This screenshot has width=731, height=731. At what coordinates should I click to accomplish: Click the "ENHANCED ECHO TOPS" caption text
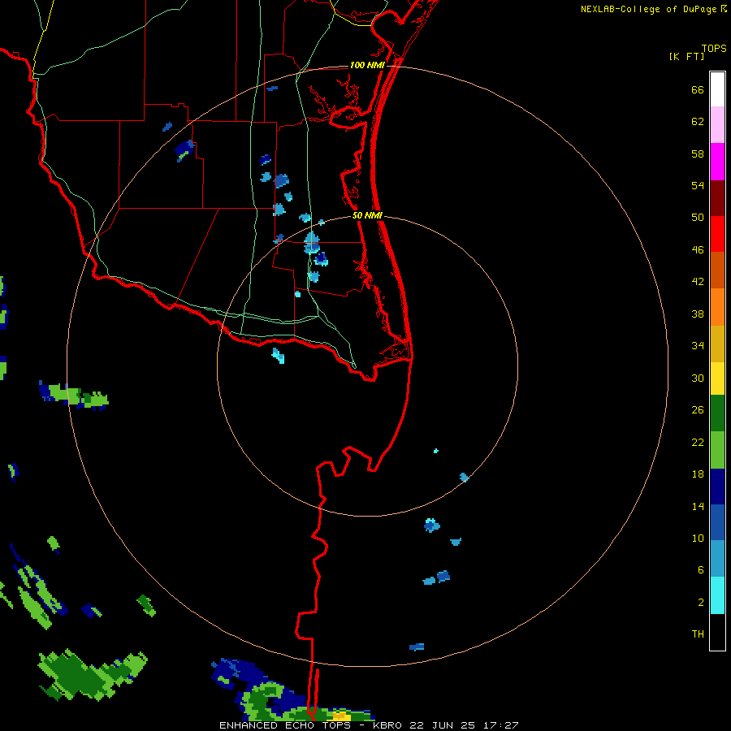[x=285, y=725]
